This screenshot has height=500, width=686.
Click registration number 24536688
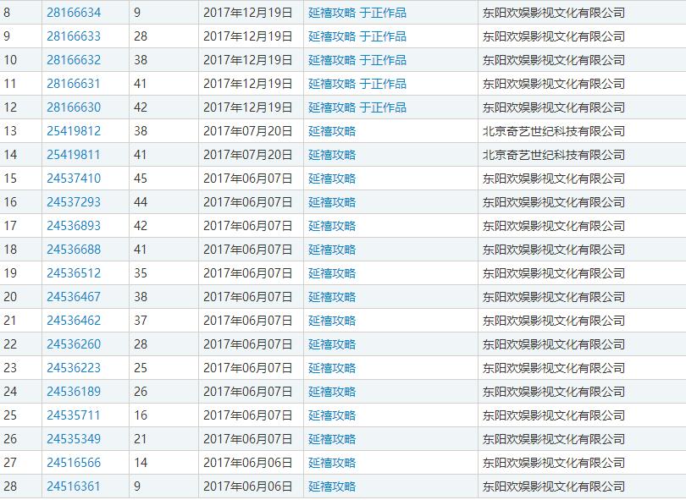click(74, 250)
